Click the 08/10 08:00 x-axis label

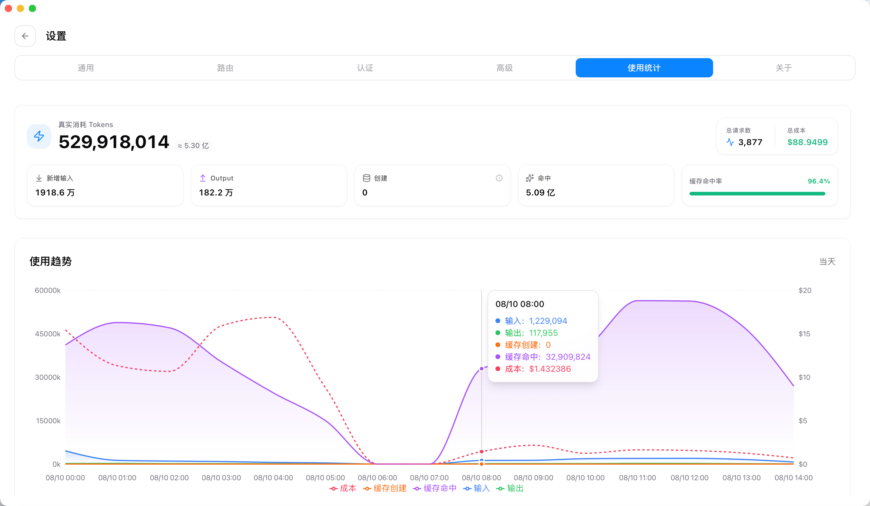point(481,478)
